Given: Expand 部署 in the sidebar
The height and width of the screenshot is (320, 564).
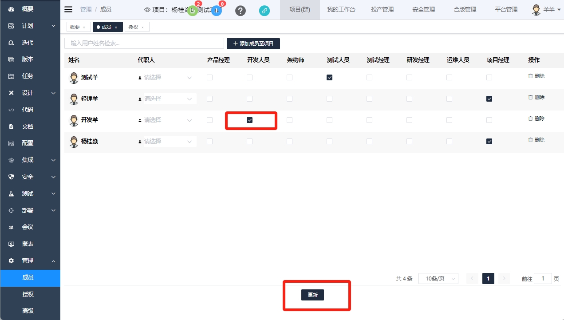Looking at the screenshot, I should click(x=30, y=210).
